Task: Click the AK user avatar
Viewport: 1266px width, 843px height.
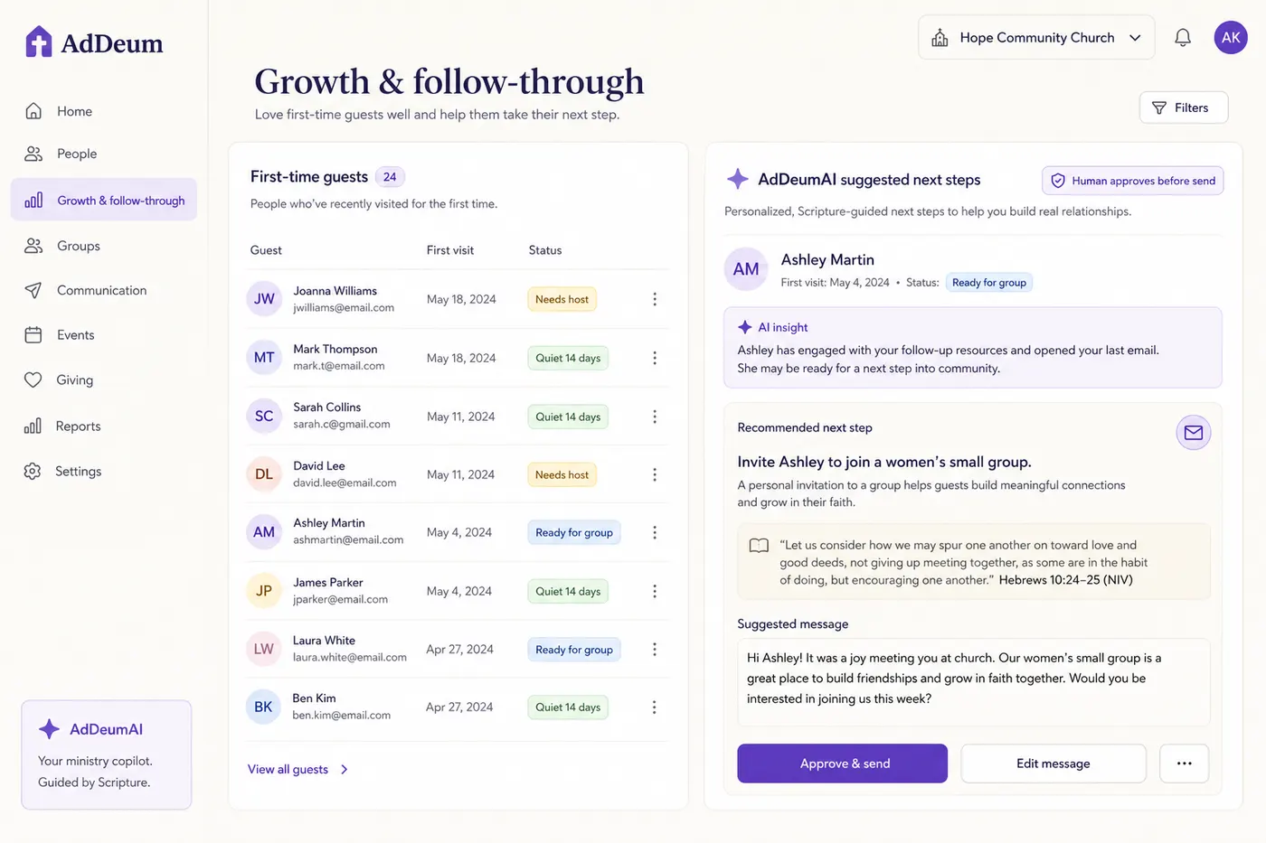Action: point(1230,37)
